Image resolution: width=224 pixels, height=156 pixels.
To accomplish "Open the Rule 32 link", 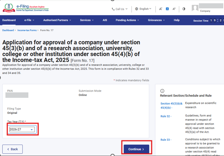I will pyautogui.click(x=166, y=116).
